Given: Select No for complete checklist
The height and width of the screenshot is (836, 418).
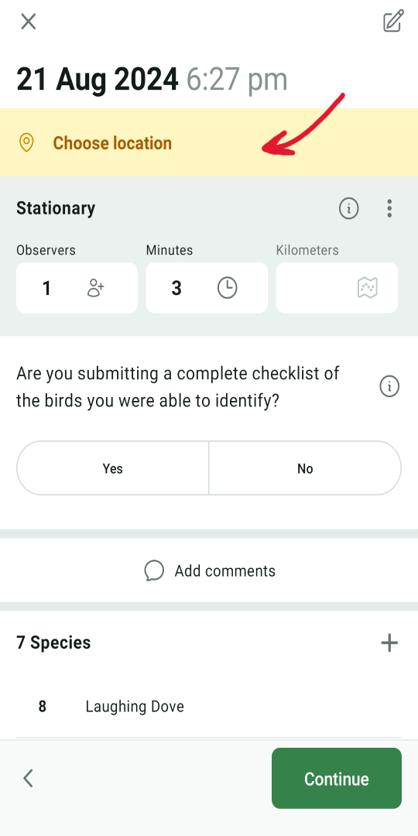Looking at the screenshot, I should pyautogui.click(x=305, y=468).
